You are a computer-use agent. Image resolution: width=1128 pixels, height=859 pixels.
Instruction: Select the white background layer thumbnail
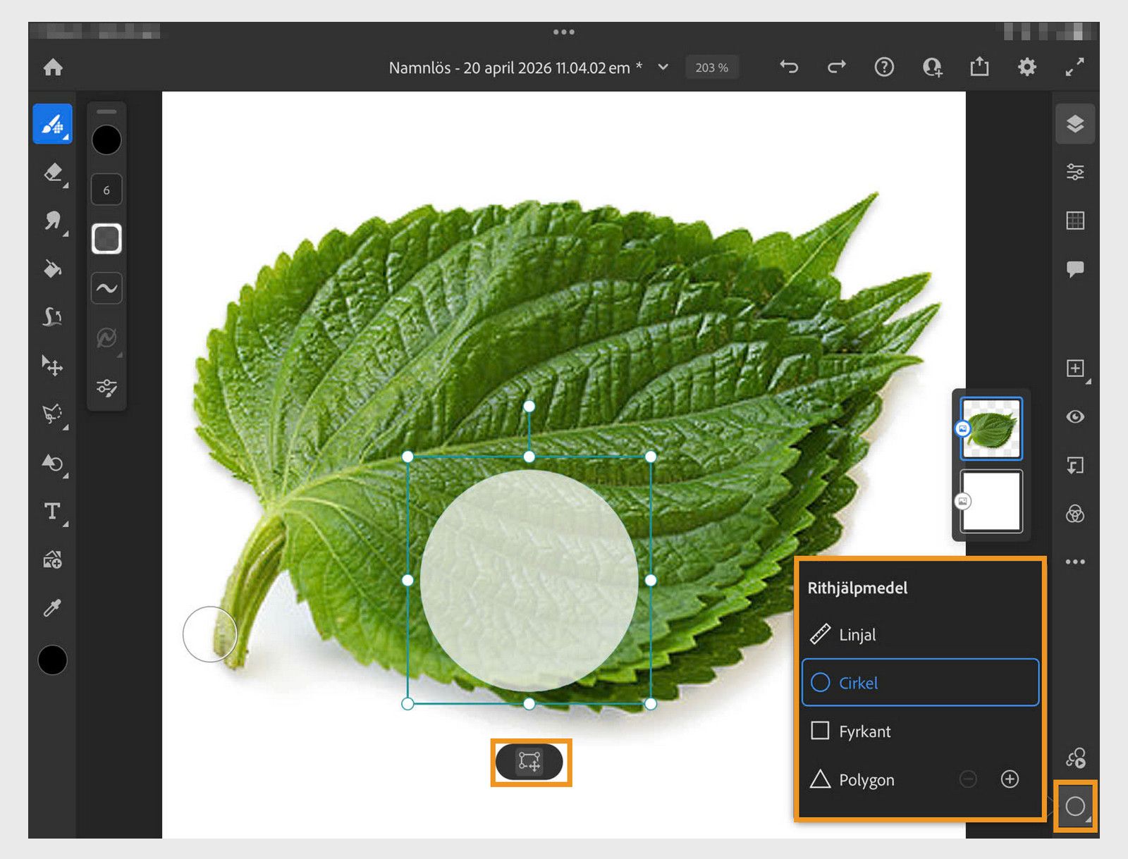[991, 501]
